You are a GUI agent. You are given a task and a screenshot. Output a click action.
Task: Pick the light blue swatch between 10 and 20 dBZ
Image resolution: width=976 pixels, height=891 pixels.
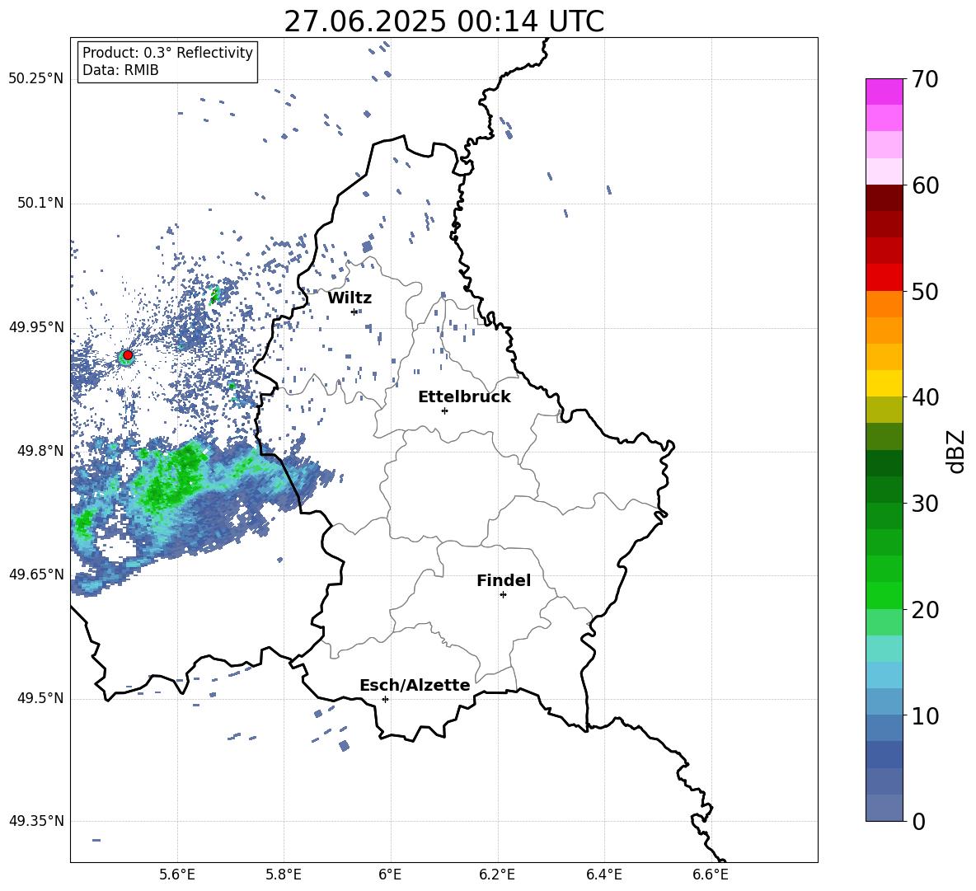pyautogui.click(x=884, y=675)
